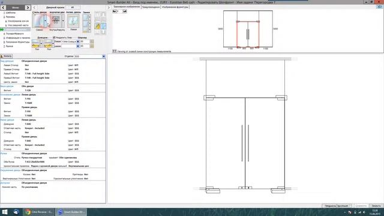The image size is (384, 216).
Task: Select the hardware position menu item
Action: (x=17, y=42)
